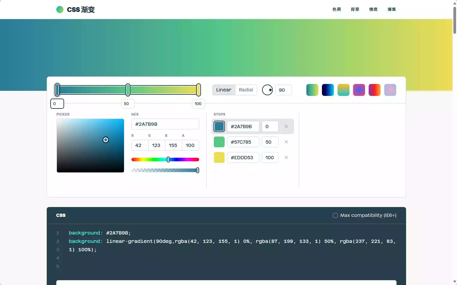Remove the #57C785 stop

pyautogui.click(x=286, y=142)
